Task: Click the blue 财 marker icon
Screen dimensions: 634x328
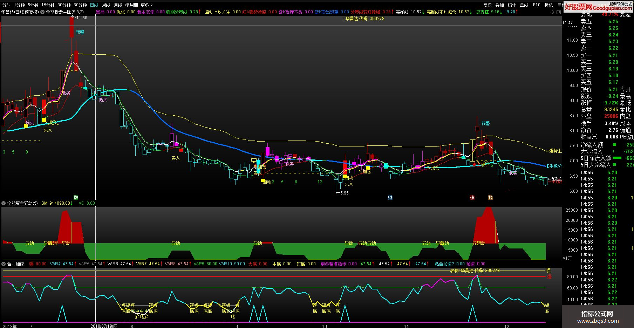Action: click(390, 198)
